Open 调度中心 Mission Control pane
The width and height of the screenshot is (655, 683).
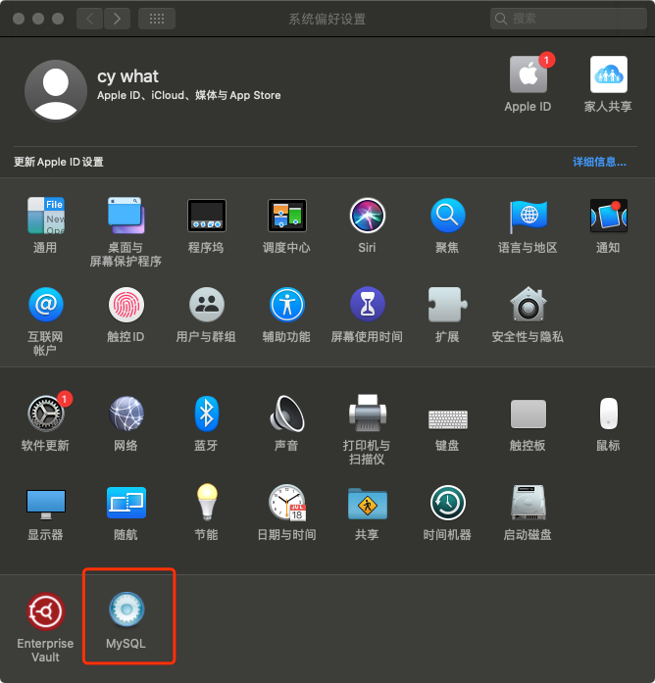pos(286,216)
